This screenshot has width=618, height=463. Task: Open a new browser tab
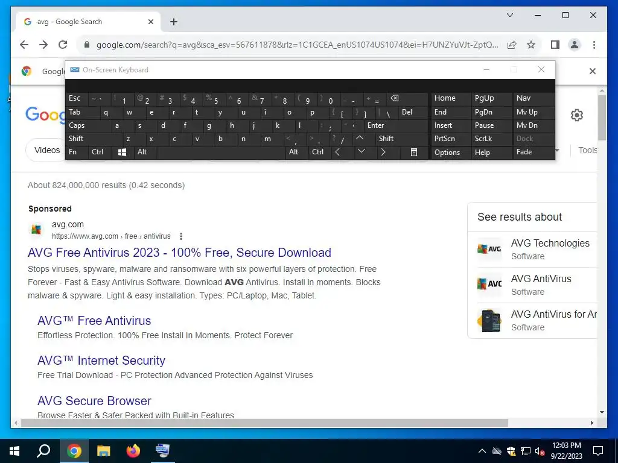(x=174, y=22)
